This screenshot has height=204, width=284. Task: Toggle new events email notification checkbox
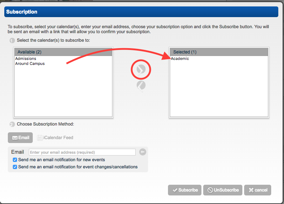15,160
